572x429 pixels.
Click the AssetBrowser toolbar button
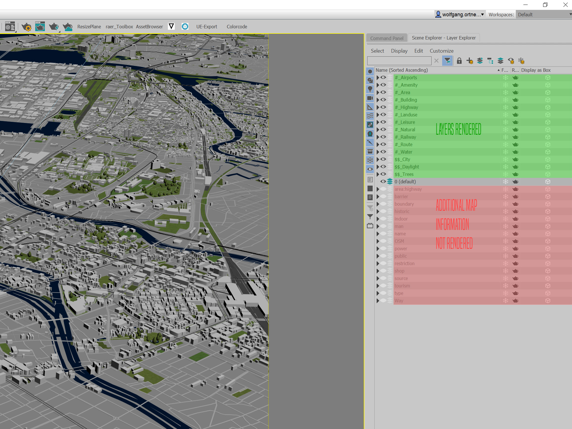tap(149, 27)
